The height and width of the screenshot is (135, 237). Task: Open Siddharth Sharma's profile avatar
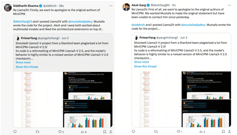(8, 7)
